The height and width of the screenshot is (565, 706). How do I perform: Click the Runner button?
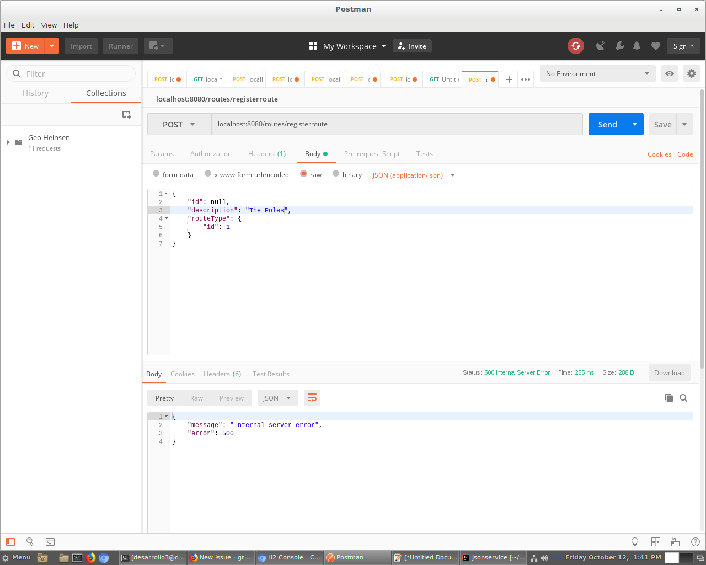121,46
